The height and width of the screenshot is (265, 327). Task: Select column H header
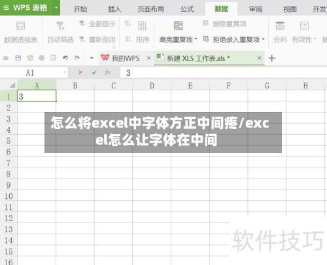[x=305, y=86]
